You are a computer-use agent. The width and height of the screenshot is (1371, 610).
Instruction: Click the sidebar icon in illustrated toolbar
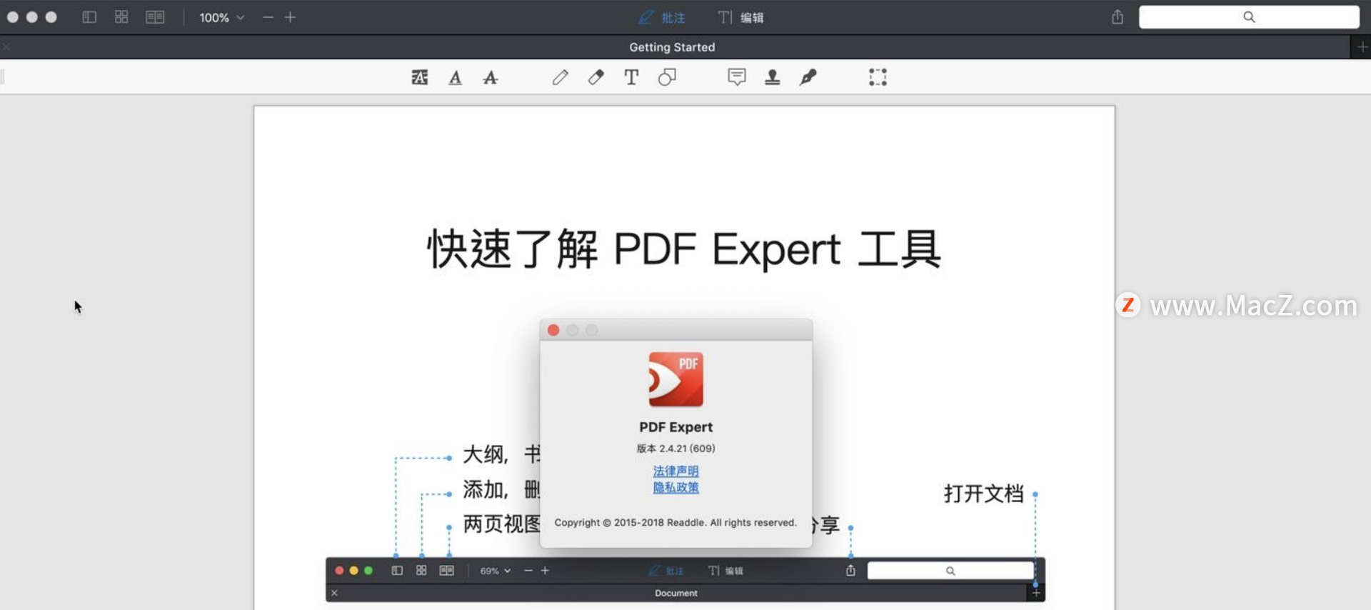pos(397,571)
